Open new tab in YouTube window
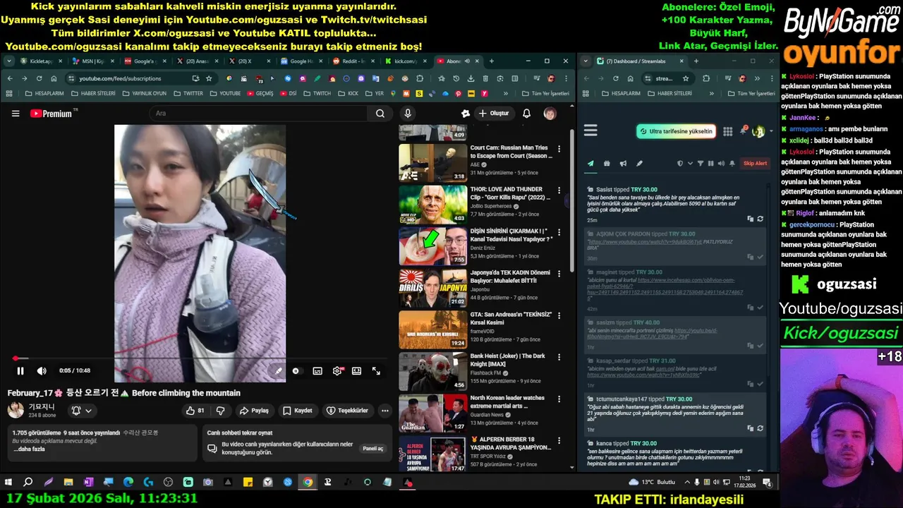This screenshot has height=508, width=903. point(492,61)
